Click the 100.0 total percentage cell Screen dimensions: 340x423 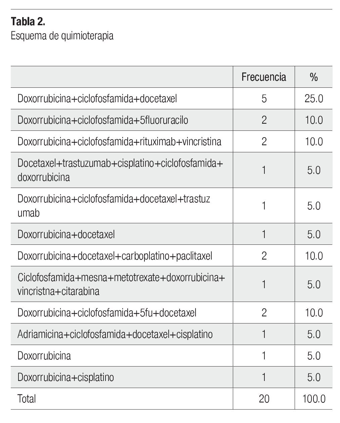coord(314,399)
